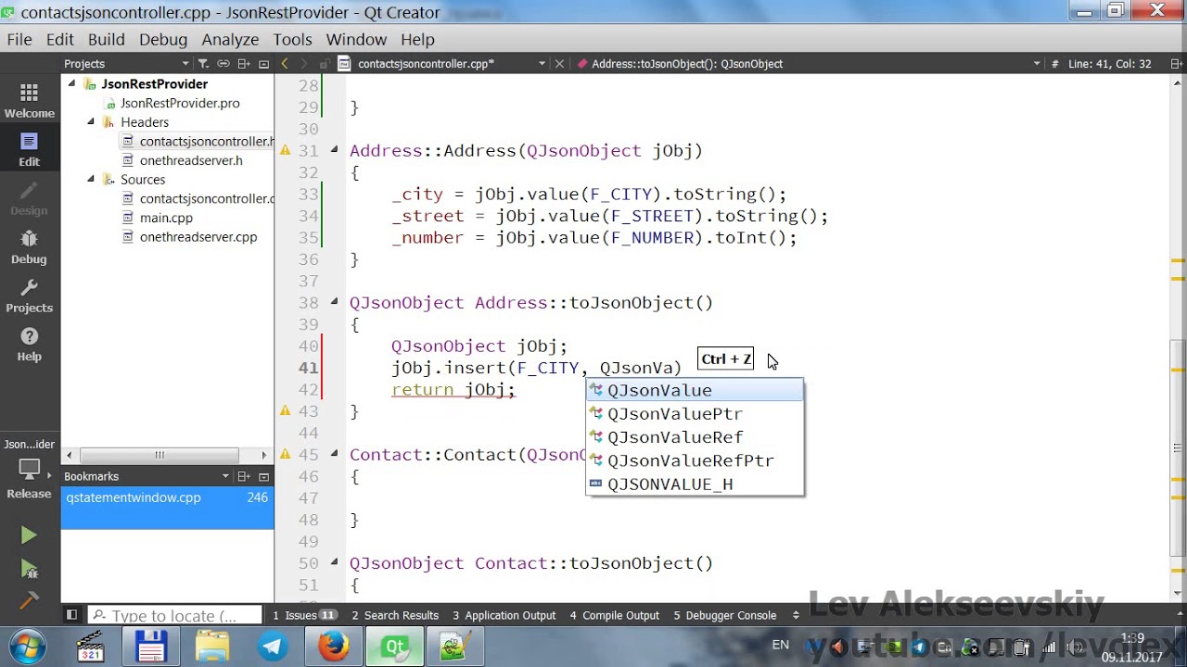Fold Contact constructor at line 45
Viewport: 1187px width, 667px height.
(x=334, y=454)
